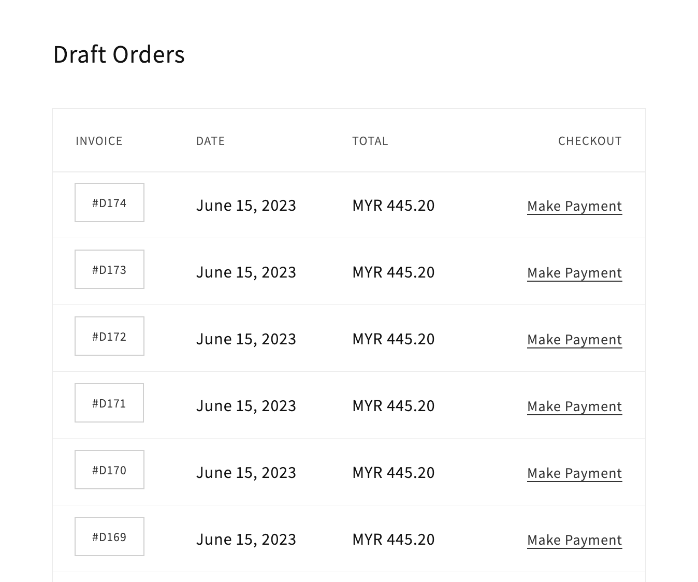
Task: Open invoice #D169
Action: click(x=109, y=536)
